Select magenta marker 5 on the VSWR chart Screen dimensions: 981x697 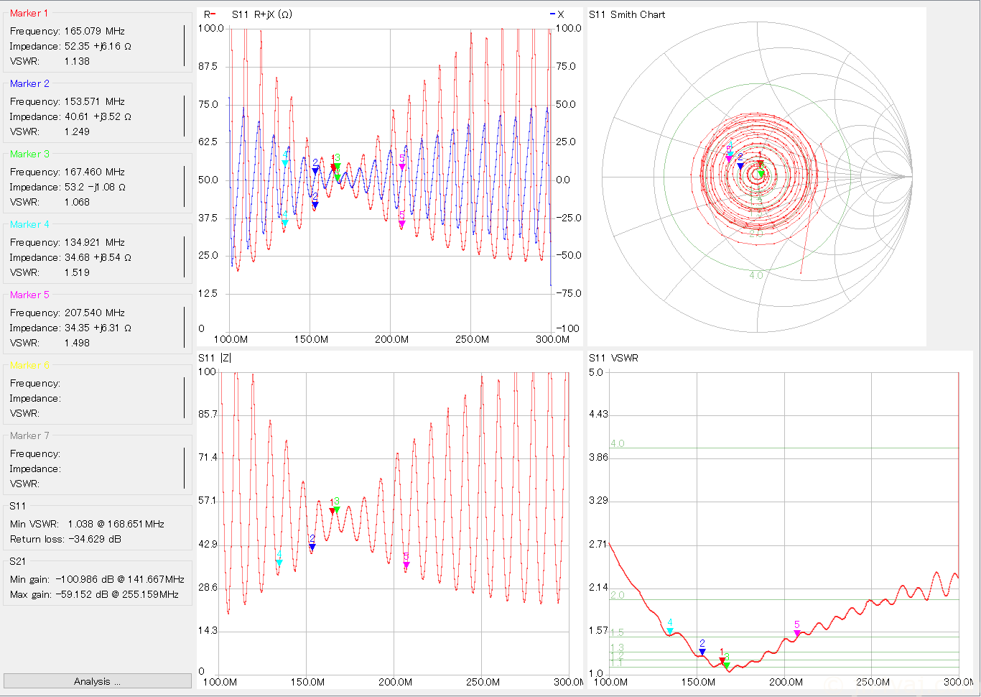[797, 633]
